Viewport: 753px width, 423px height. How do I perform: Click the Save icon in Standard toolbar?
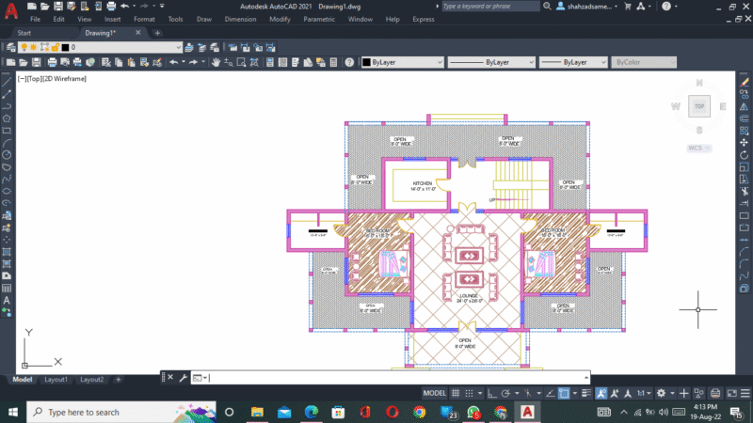36,62
